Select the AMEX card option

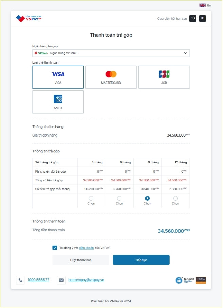(58, 102)
